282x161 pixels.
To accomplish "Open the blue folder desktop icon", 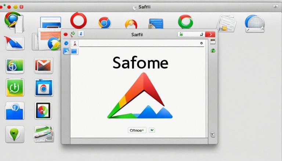I will [15, 111].
